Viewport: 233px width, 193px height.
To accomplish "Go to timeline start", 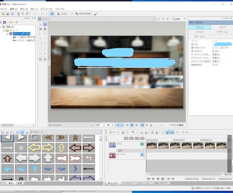I will pos(168,179).
